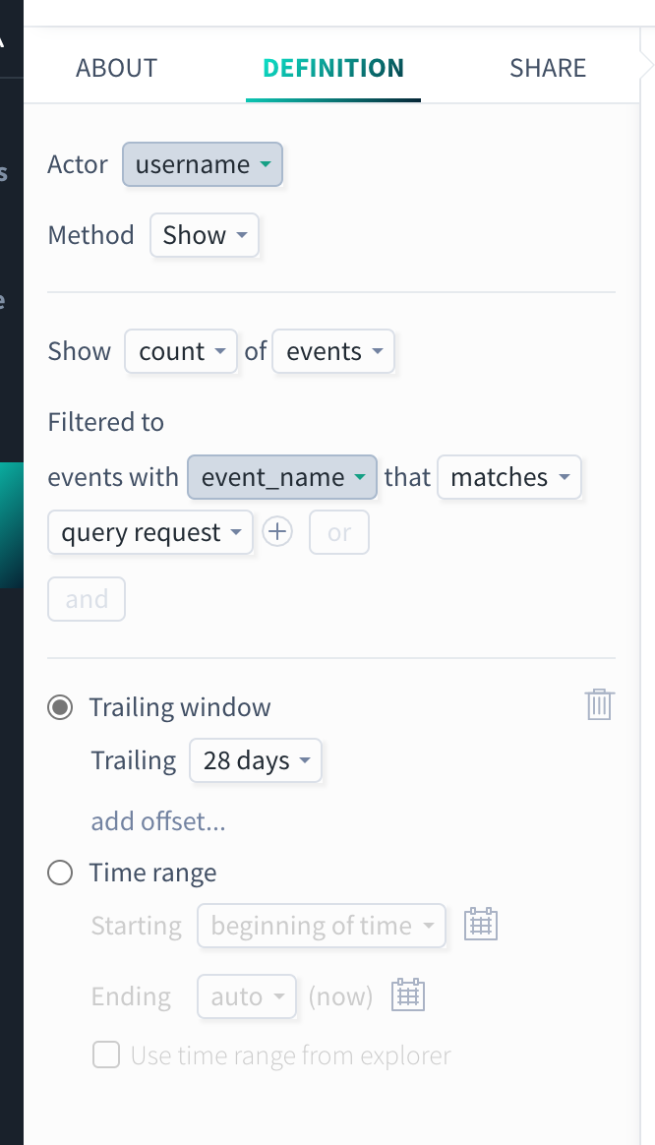Delete trailing window with trash icon
The width and height of the screenshot is (655, 1145).
click(599, 704)
